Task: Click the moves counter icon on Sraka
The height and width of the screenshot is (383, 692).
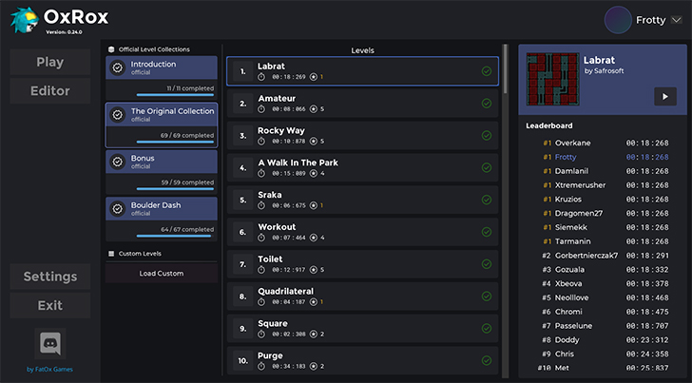Action: [313, 205]
